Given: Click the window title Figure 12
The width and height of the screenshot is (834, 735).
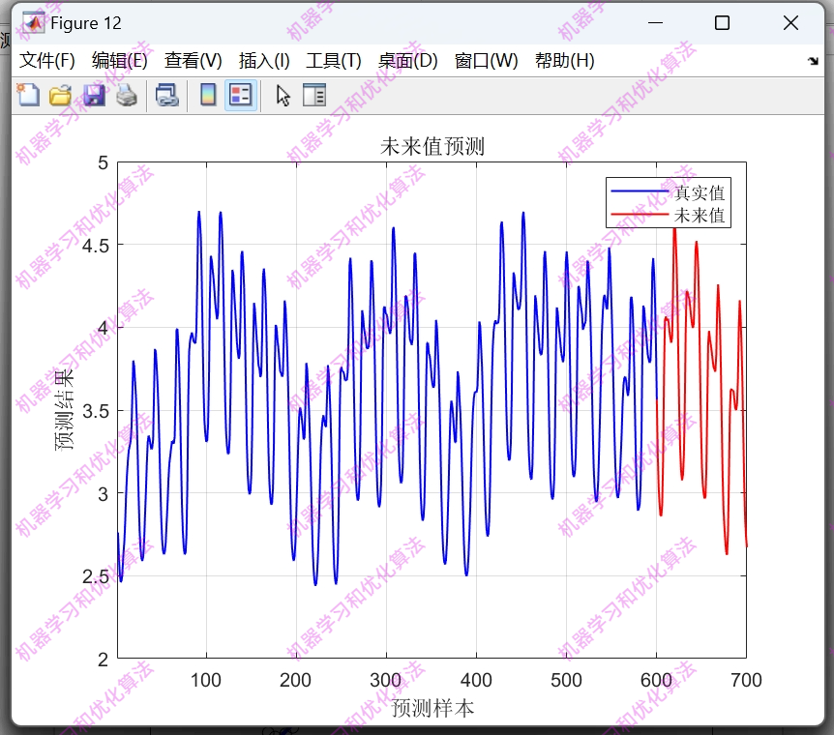Looking at the screenshot, I should coord(86,23).
